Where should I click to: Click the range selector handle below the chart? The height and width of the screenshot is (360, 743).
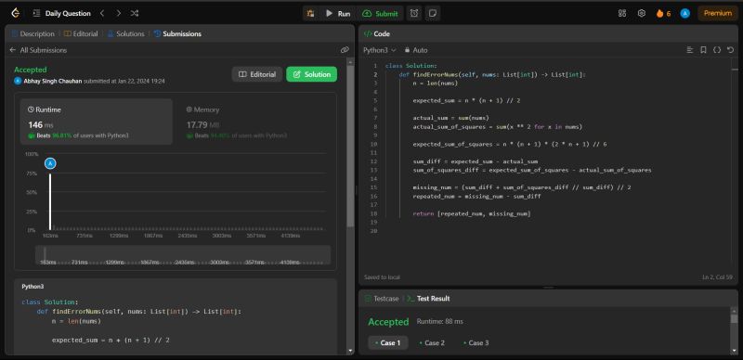[45, 255]
